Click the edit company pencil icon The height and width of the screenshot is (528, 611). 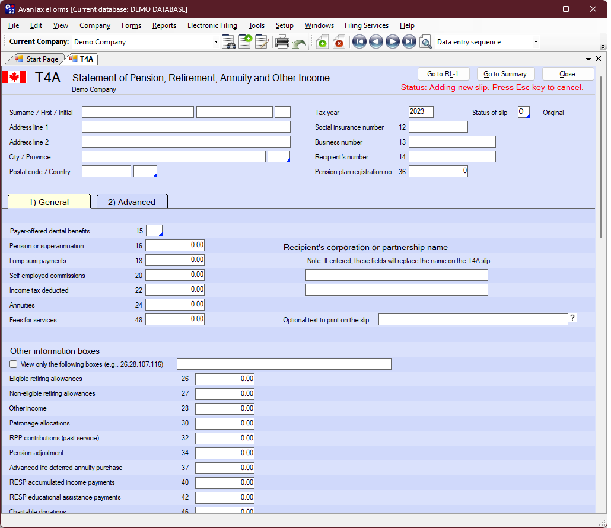(x=262, y=42)
